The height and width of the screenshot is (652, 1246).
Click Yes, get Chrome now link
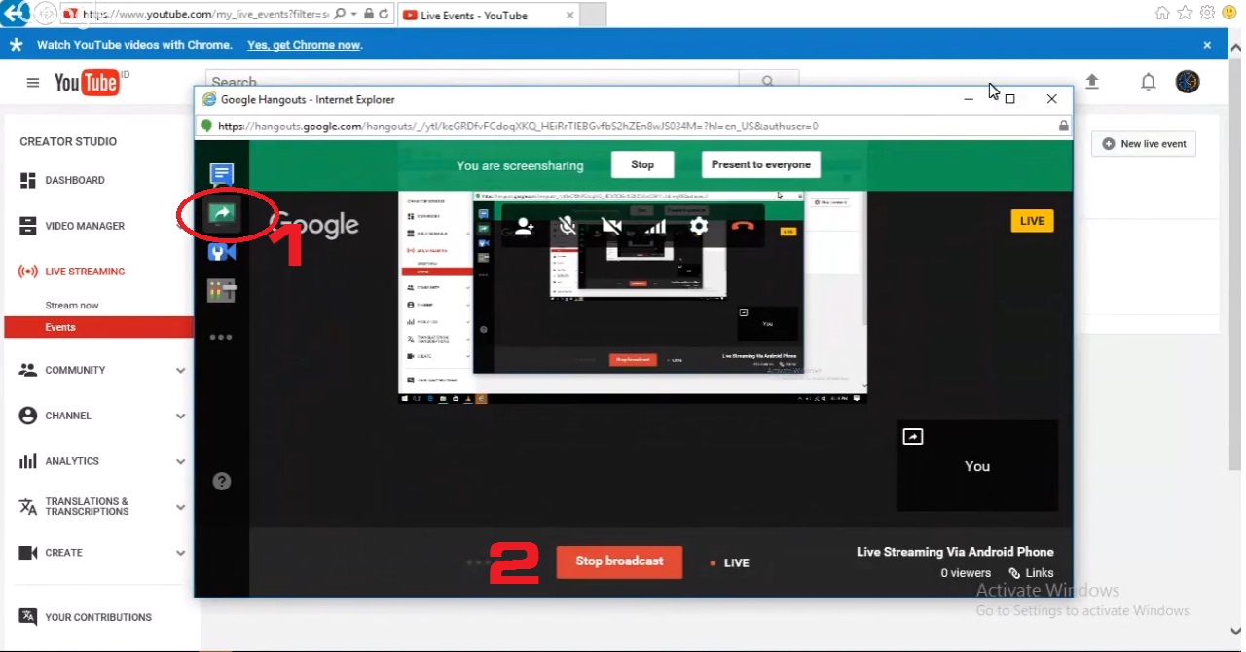(x=305, y=45)
